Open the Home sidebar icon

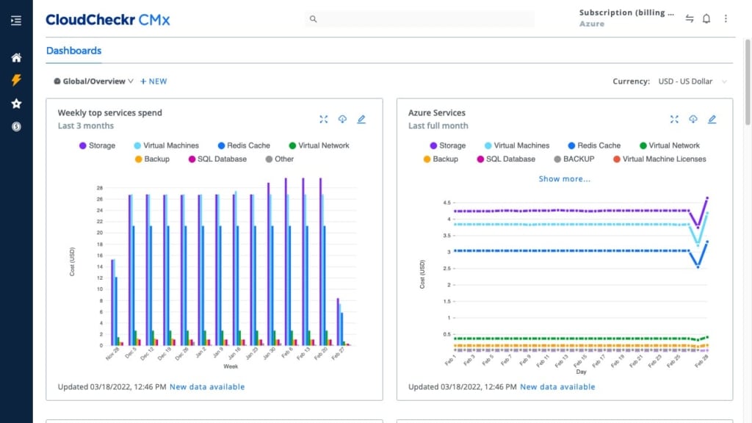[x=16, y=57]
